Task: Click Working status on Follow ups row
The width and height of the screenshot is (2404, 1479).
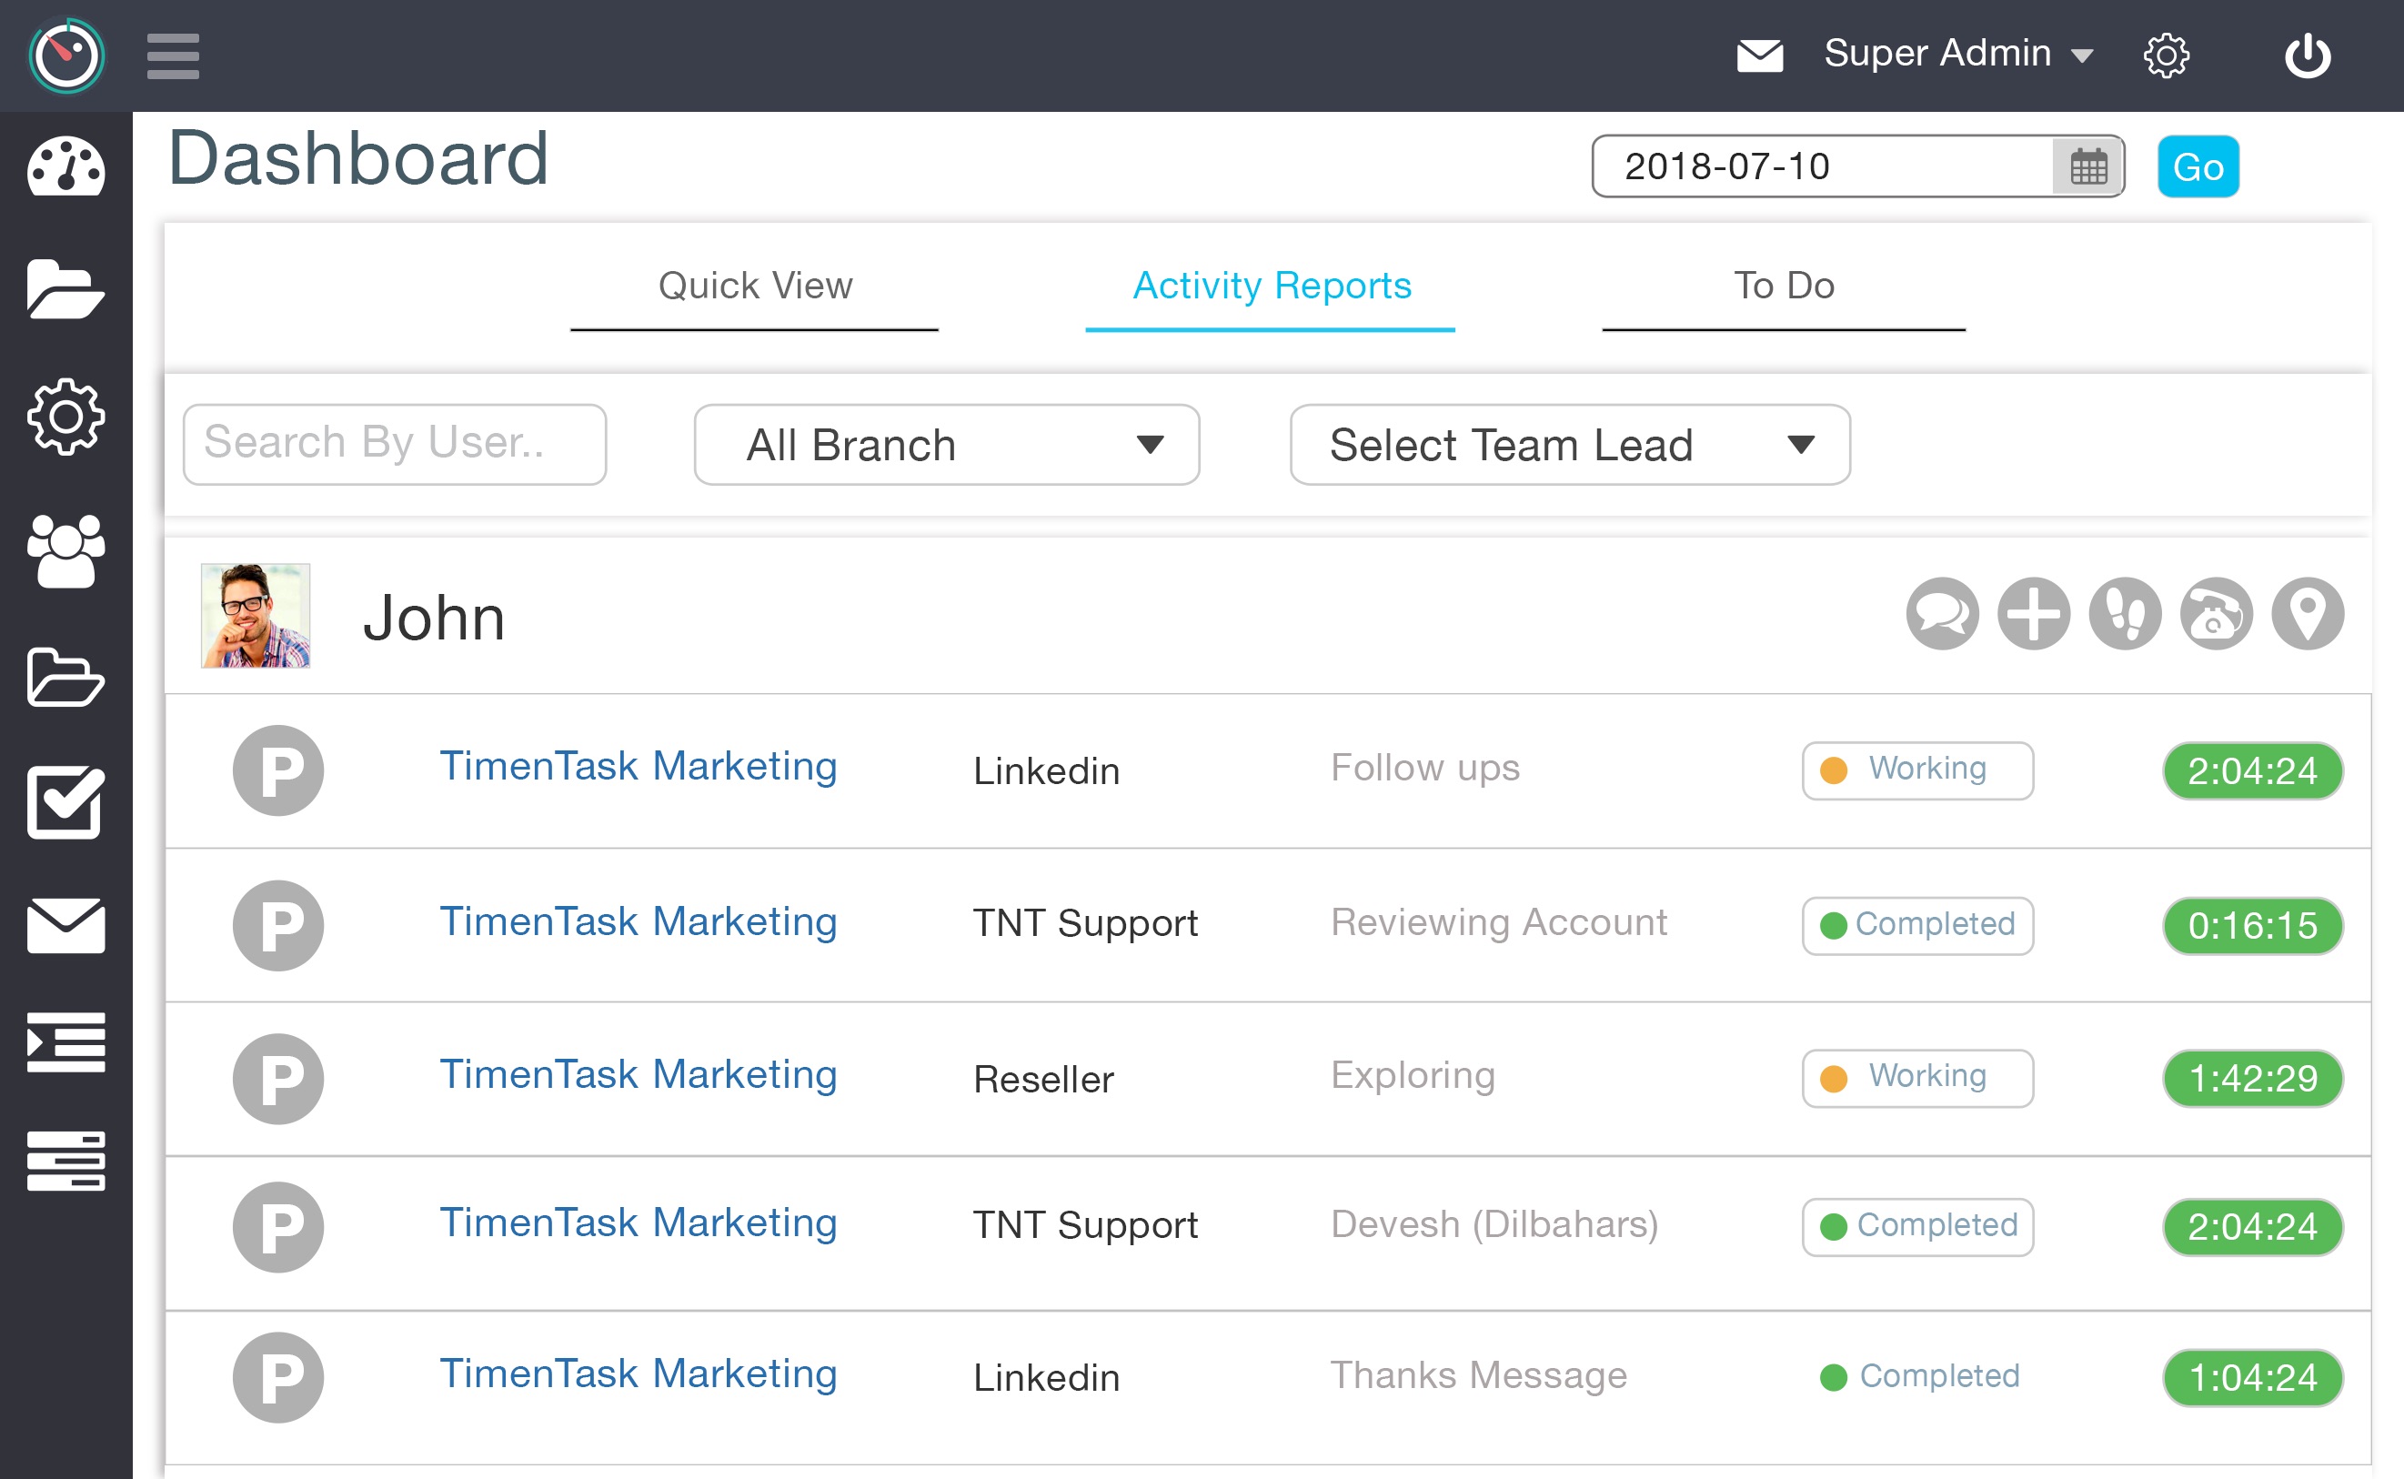Action: [1918, 770]
